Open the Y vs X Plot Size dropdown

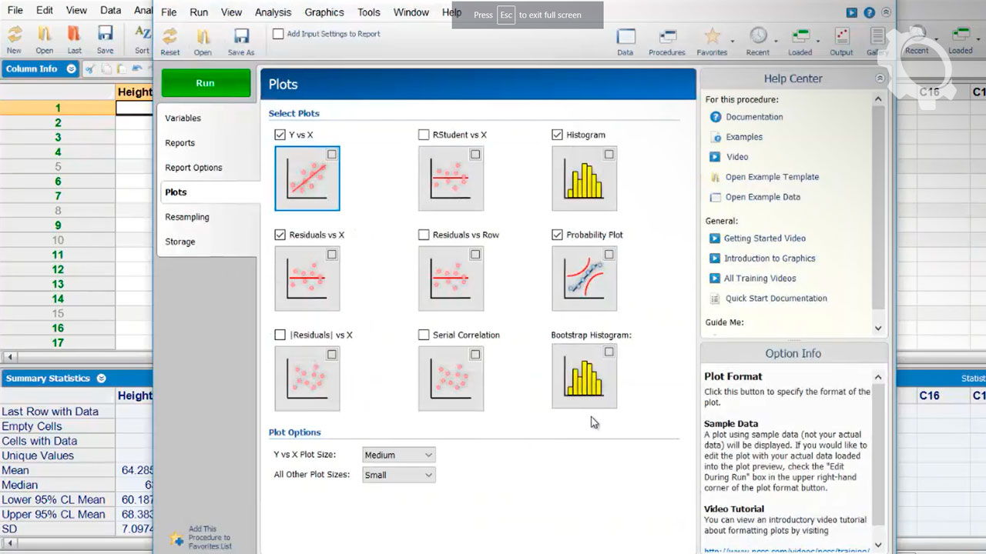coord(398,455)
